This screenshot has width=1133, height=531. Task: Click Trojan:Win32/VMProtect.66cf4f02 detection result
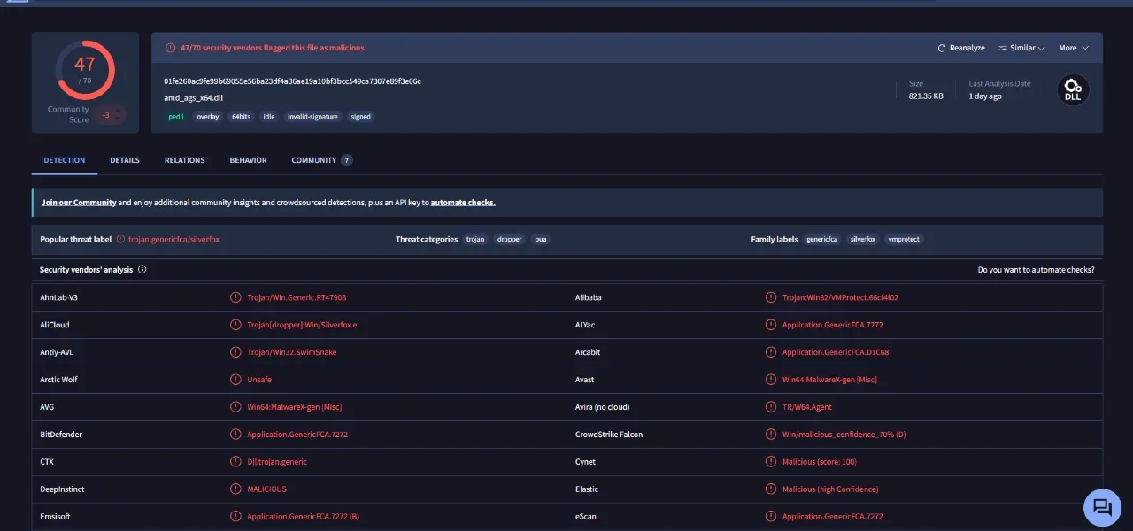coord(840,298)
